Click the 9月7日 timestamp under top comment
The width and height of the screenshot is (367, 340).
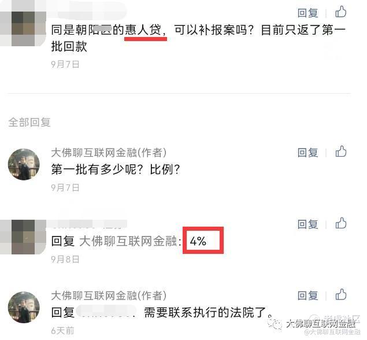(x=65, y=64)
